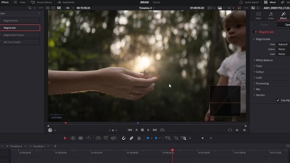
Task: Click Full Extent Zoom icon
Action: (x=168, y=138)
